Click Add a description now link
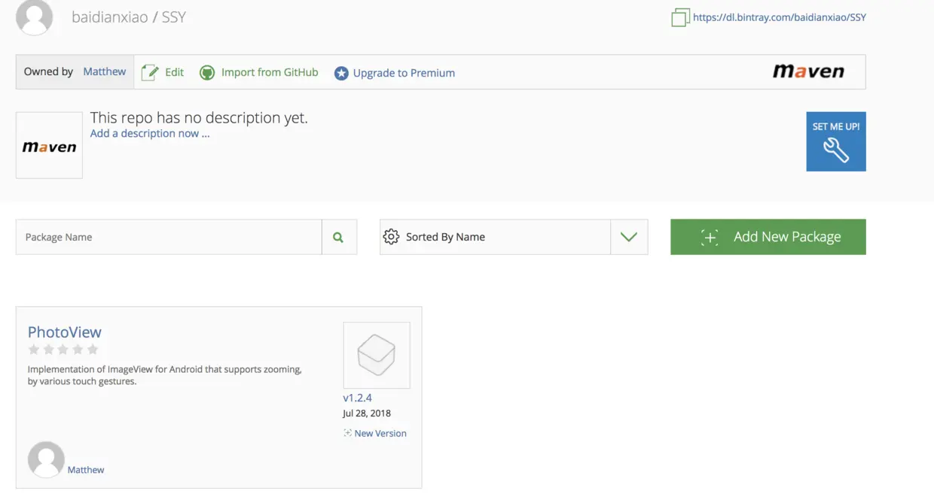This screenshot has width=934, height=494. [x=150, y=133]
